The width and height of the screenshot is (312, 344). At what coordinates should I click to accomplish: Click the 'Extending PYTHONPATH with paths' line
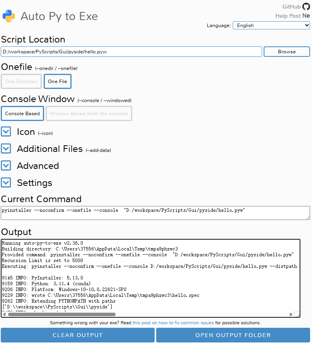tap(59, 301)
